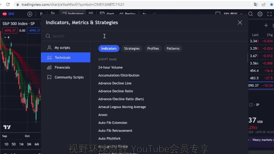
Task: Select the 6M time range
Action: point(37,144)
